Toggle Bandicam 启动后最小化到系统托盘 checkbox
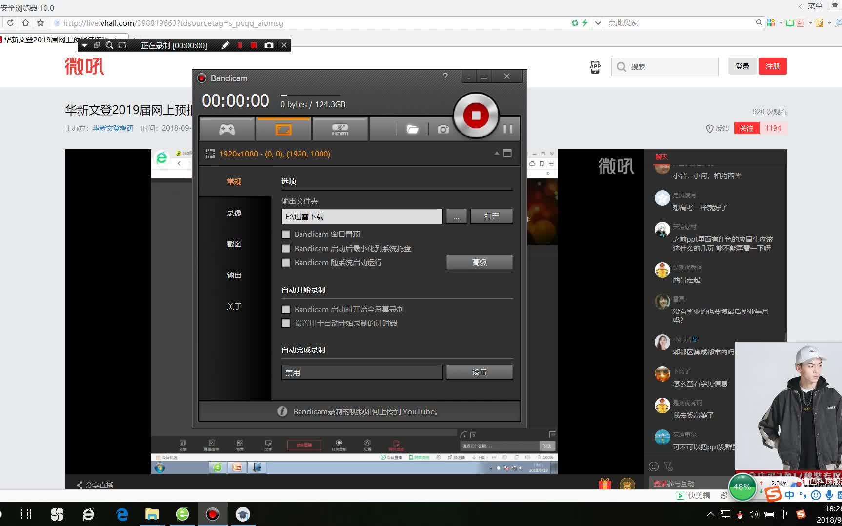This screenshot has width=842, height=526. tap(286, 249)
